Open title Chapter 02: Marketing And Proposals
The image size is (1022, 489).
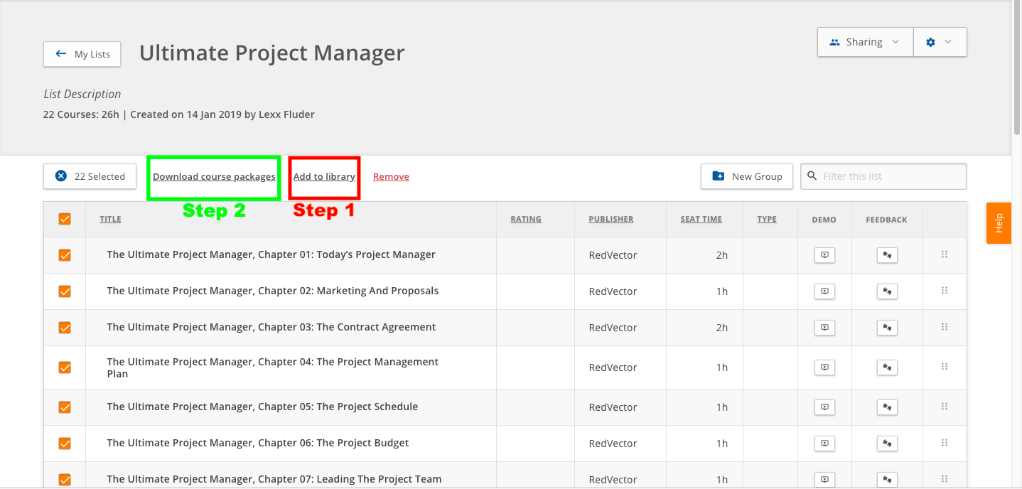click(x=273, y=291)
